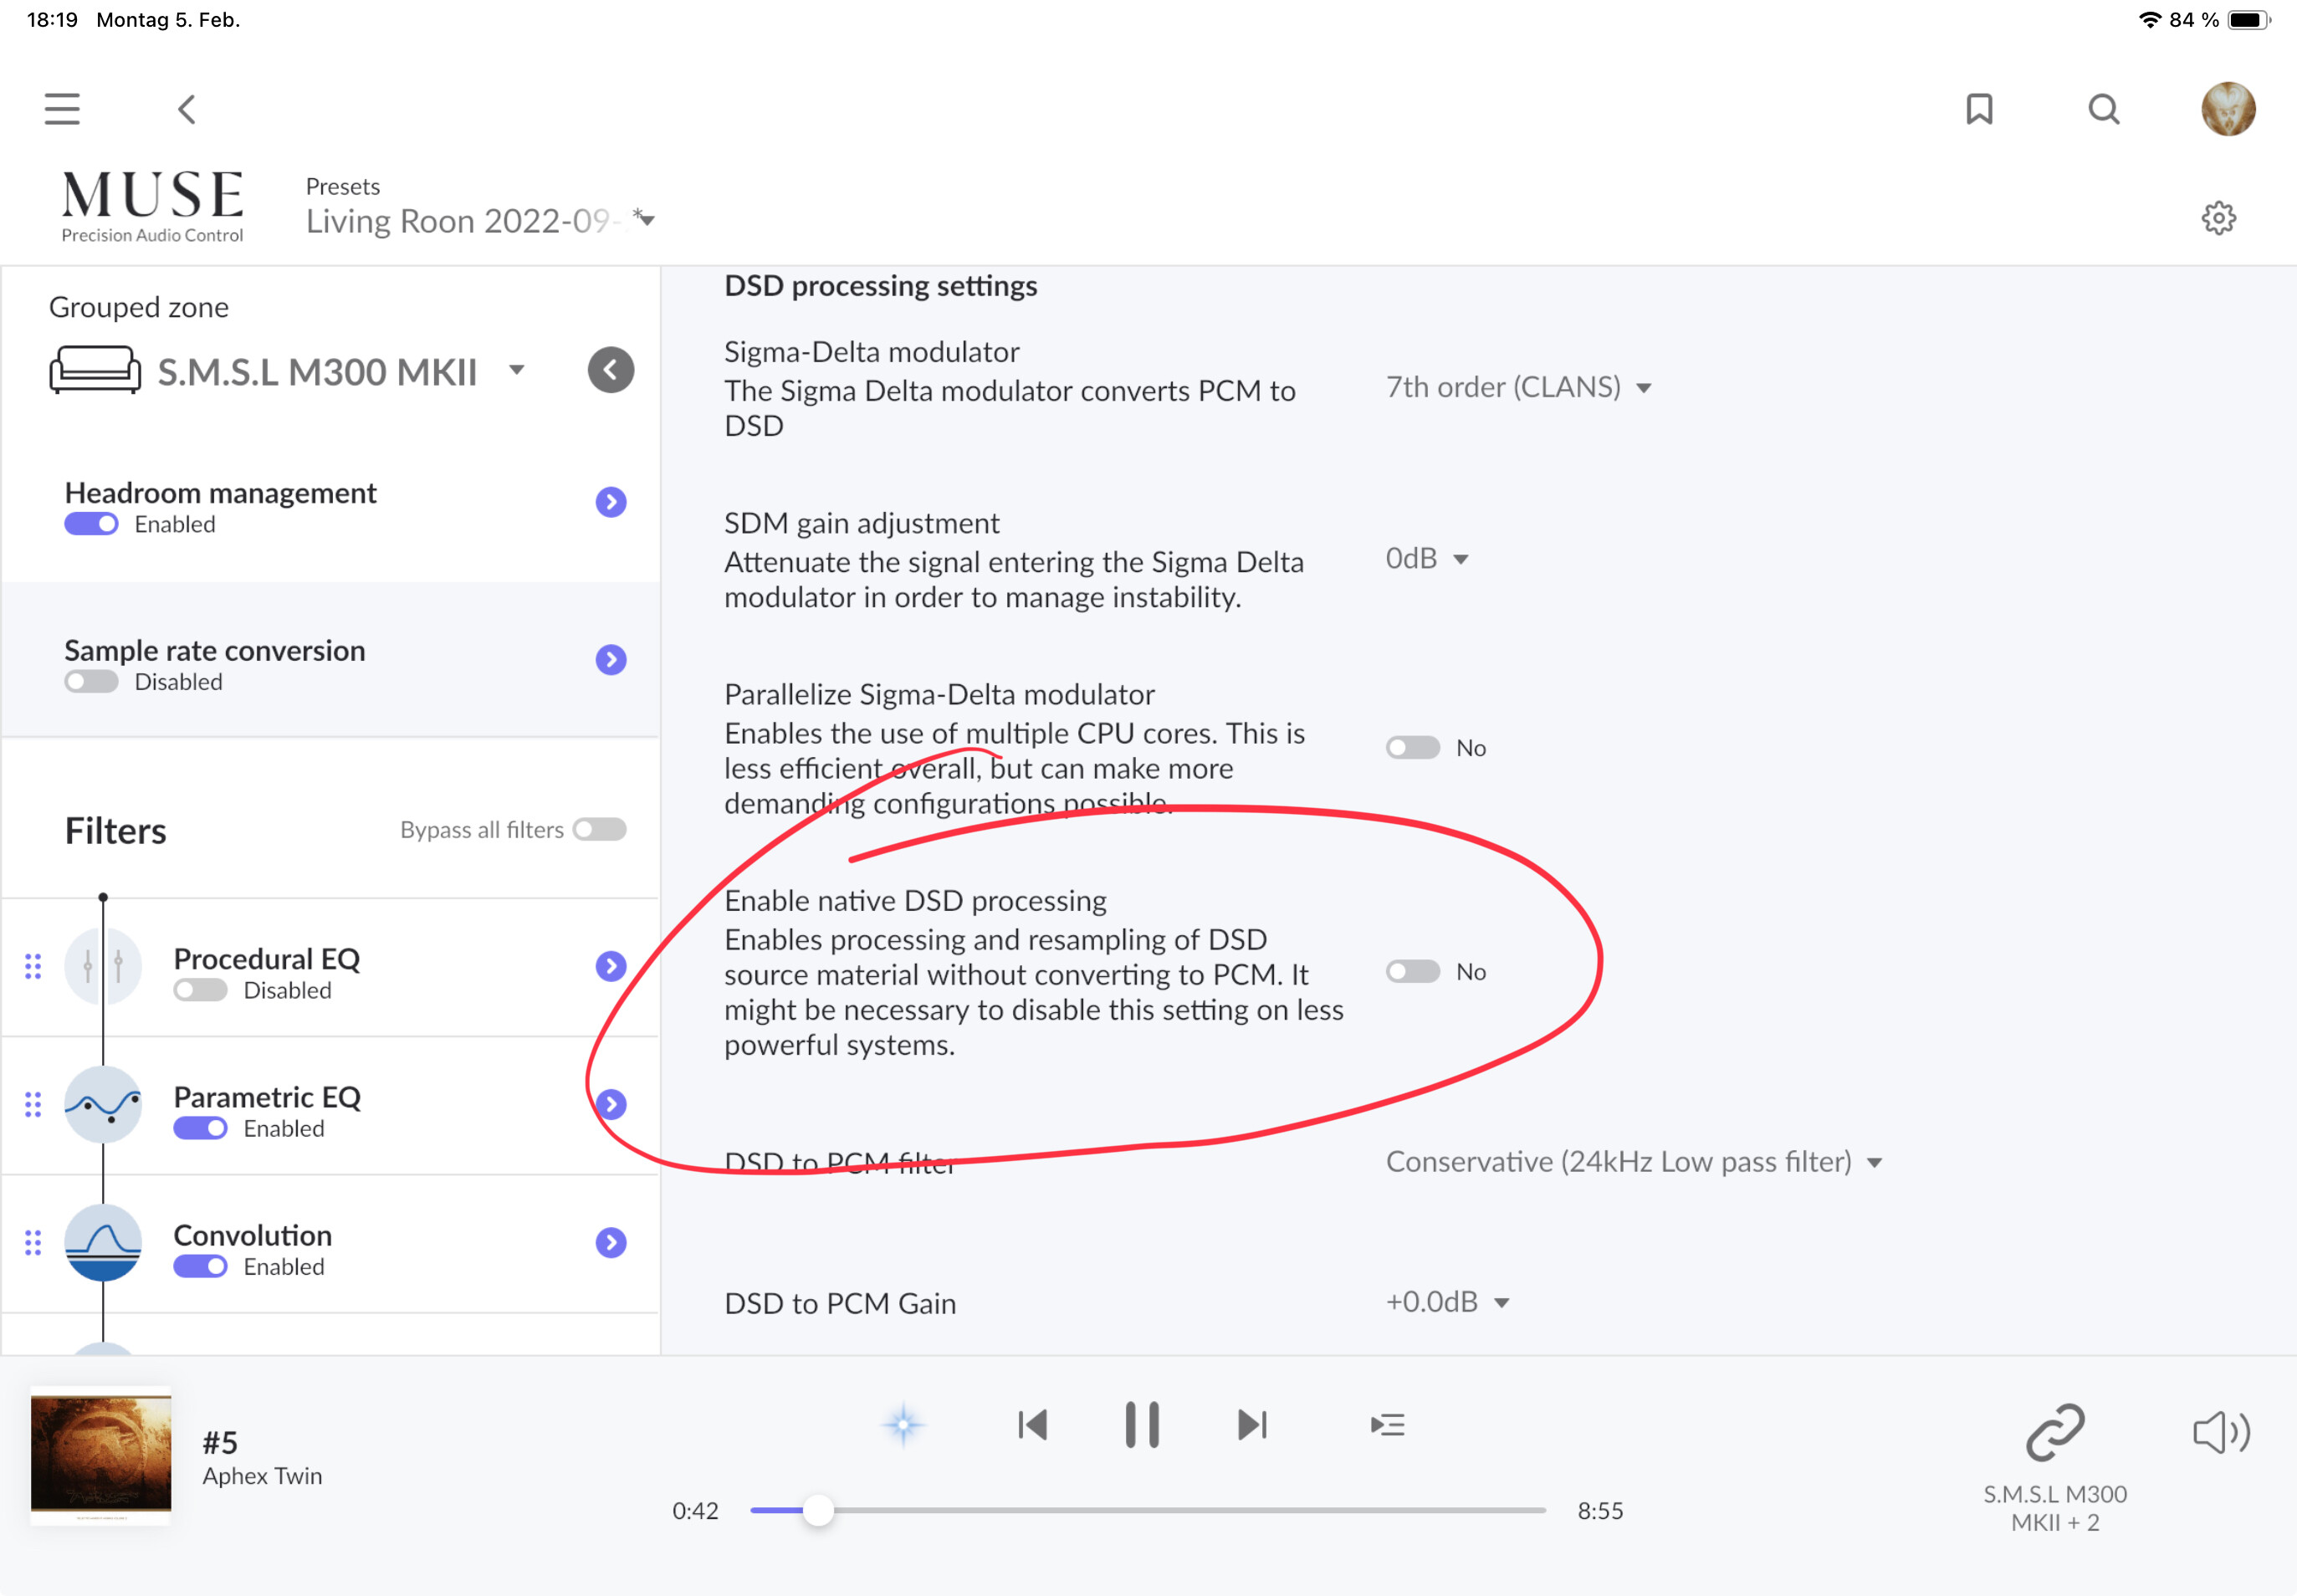Click the bookmark icon
Image resolution: width=2297 pixels, height=1596 pixels.
pyautogui.click(x=1979, y=109)
